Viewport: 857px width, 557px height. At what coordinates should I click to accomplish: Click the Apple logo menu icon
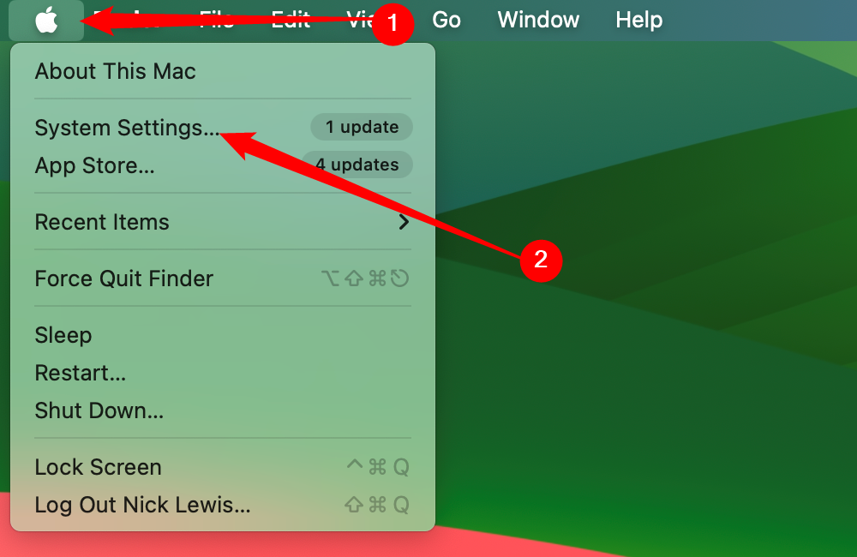pyautogui.click(x=46, y=21)
